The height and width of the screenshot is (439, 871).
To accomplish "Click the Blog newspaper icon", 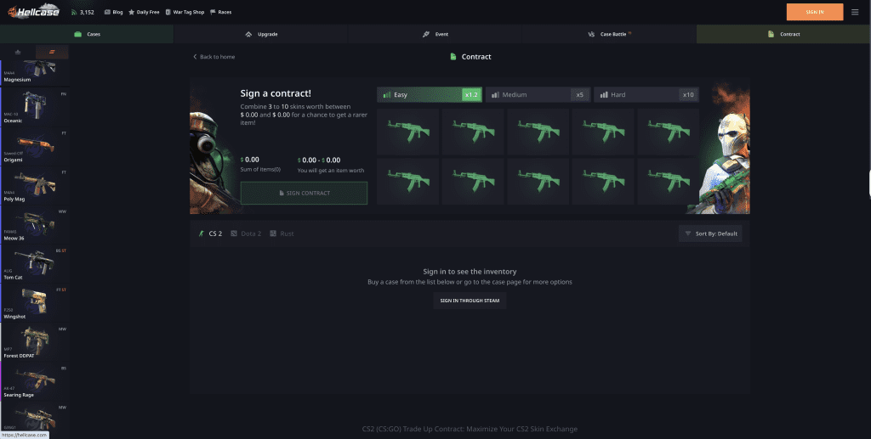I will (107, 12).
